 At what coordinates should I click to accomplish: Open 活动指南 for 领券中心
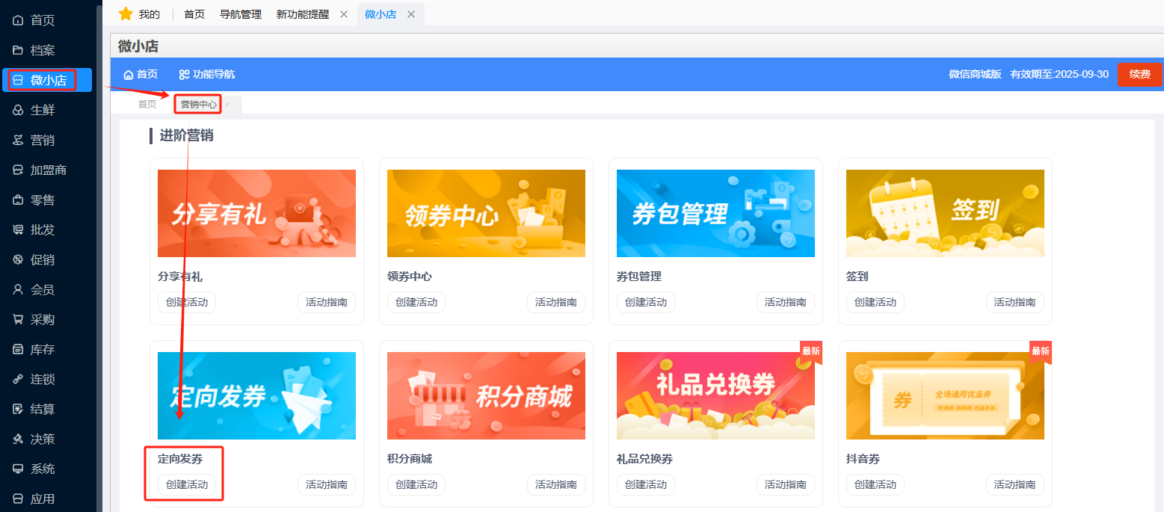pos(556,302)
